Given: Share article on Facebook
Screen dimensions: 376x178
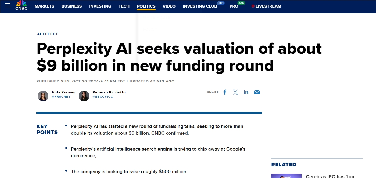Looking at the screenshot, I should [225, 92].
